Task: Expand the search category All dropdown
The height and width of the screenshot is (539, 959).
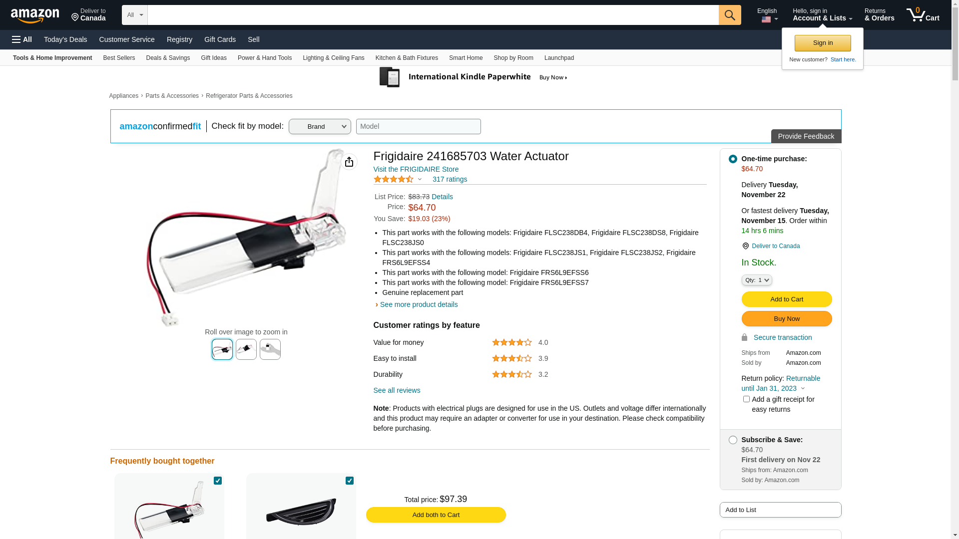Action: (135, 15)
